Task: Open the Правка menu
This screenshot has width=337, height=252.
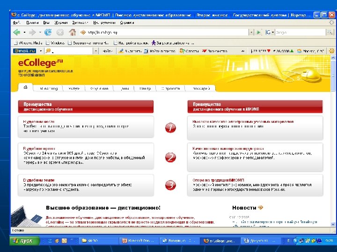Action: [x=32, y=22]
